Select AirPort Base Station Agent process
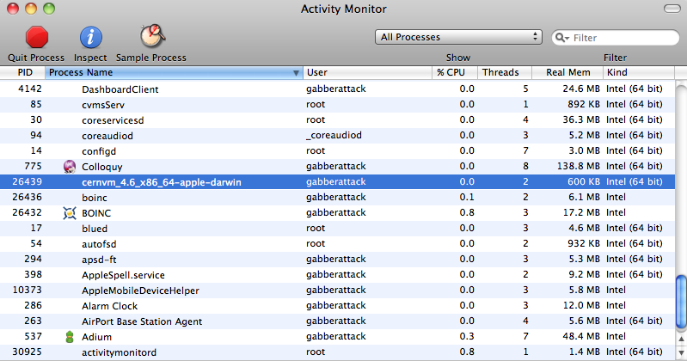Screen dimensions: 687x361 tap(142, 321)
